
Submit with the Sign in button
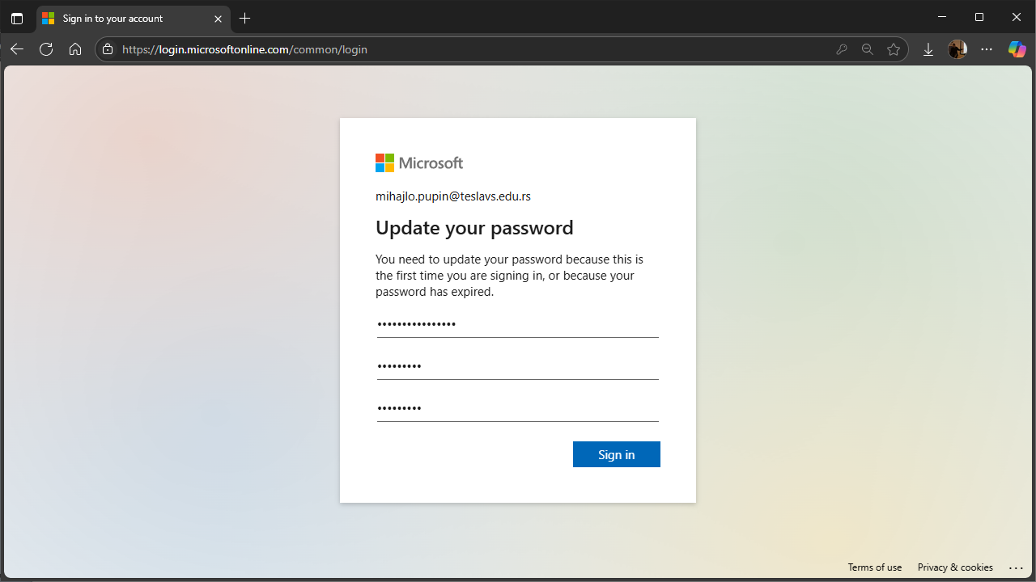point(617,454)
